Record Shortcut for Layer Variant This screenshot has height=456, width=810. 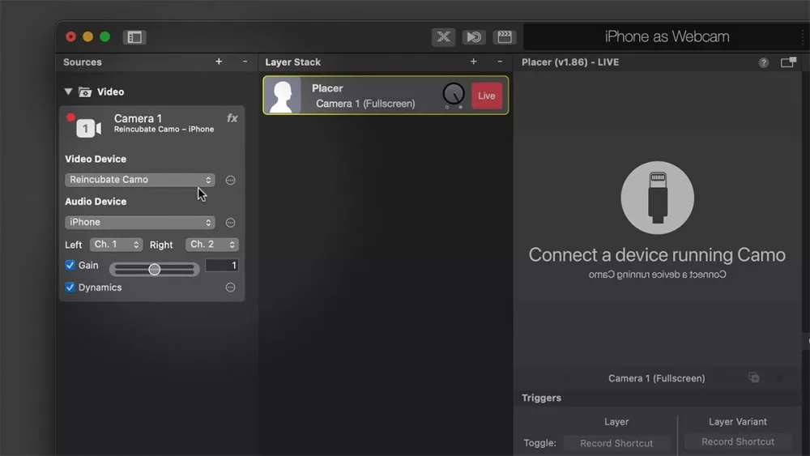pyautogui.click(x=738, y=441)
